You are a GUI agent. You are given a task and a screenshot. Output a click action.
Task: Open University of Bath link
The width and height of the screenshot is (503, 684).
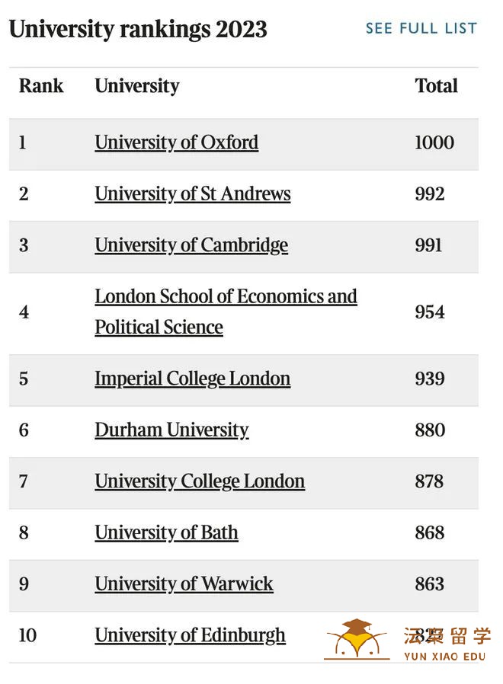click(166, 532)
